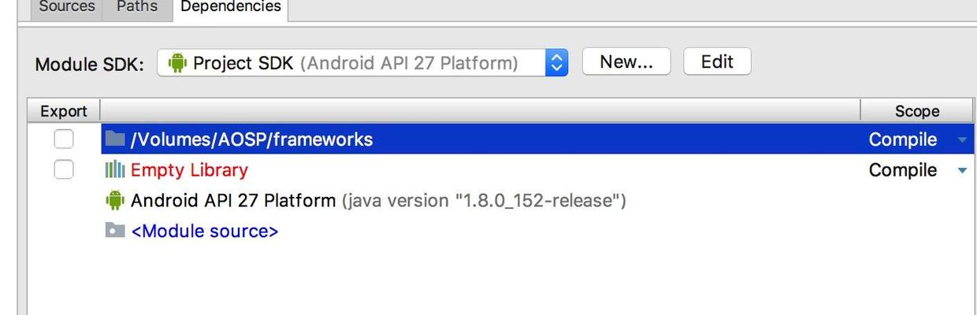Click the folder icon for /Volumes/AOSP/frameworks
977x315 pixels.
pyautogui.click(x=115, y=139)
